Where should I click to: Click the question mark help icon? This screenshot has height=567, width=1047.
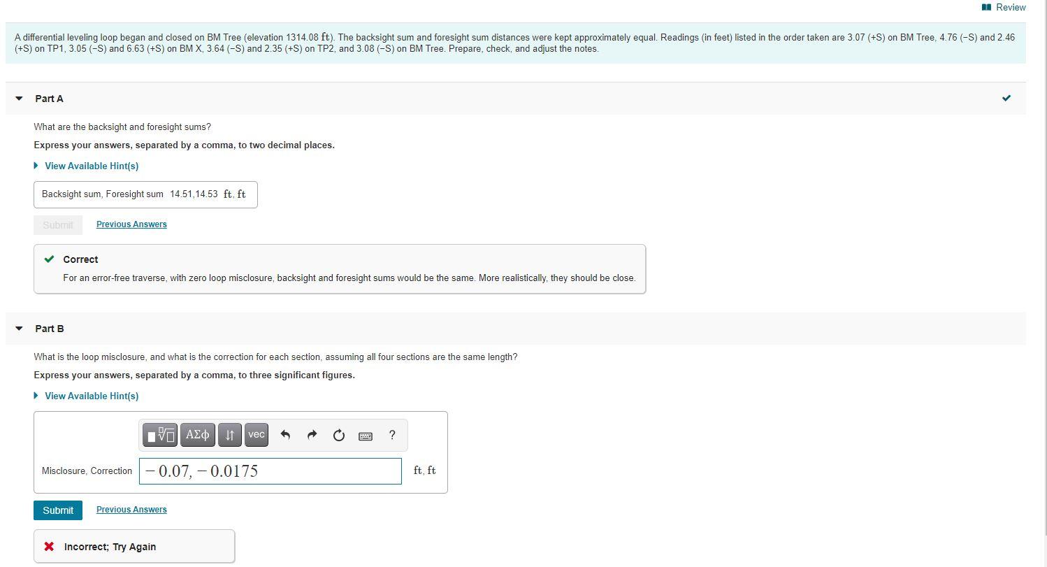[392, 435]
